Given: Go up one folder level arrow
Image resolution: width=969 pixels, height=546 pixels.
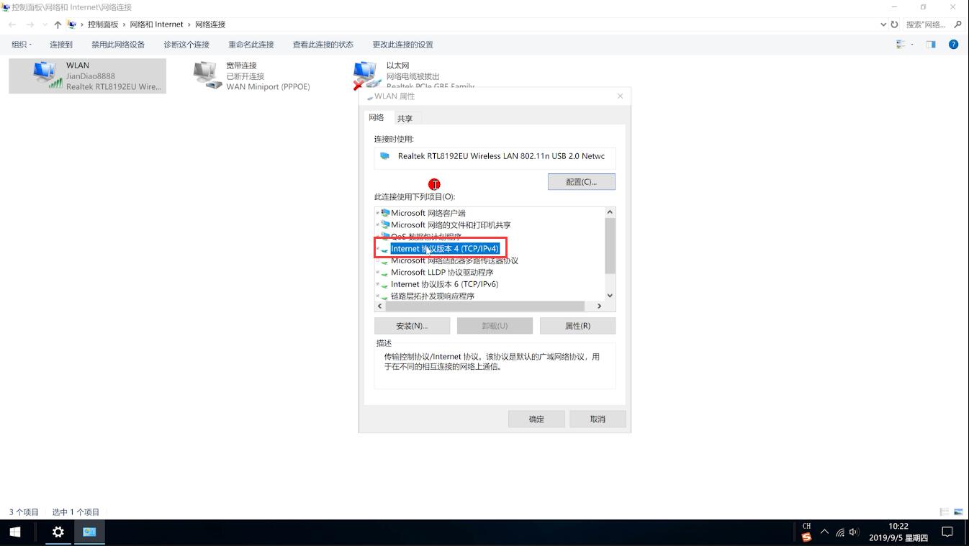Looking at the screenshot, I should coord(58,24).
